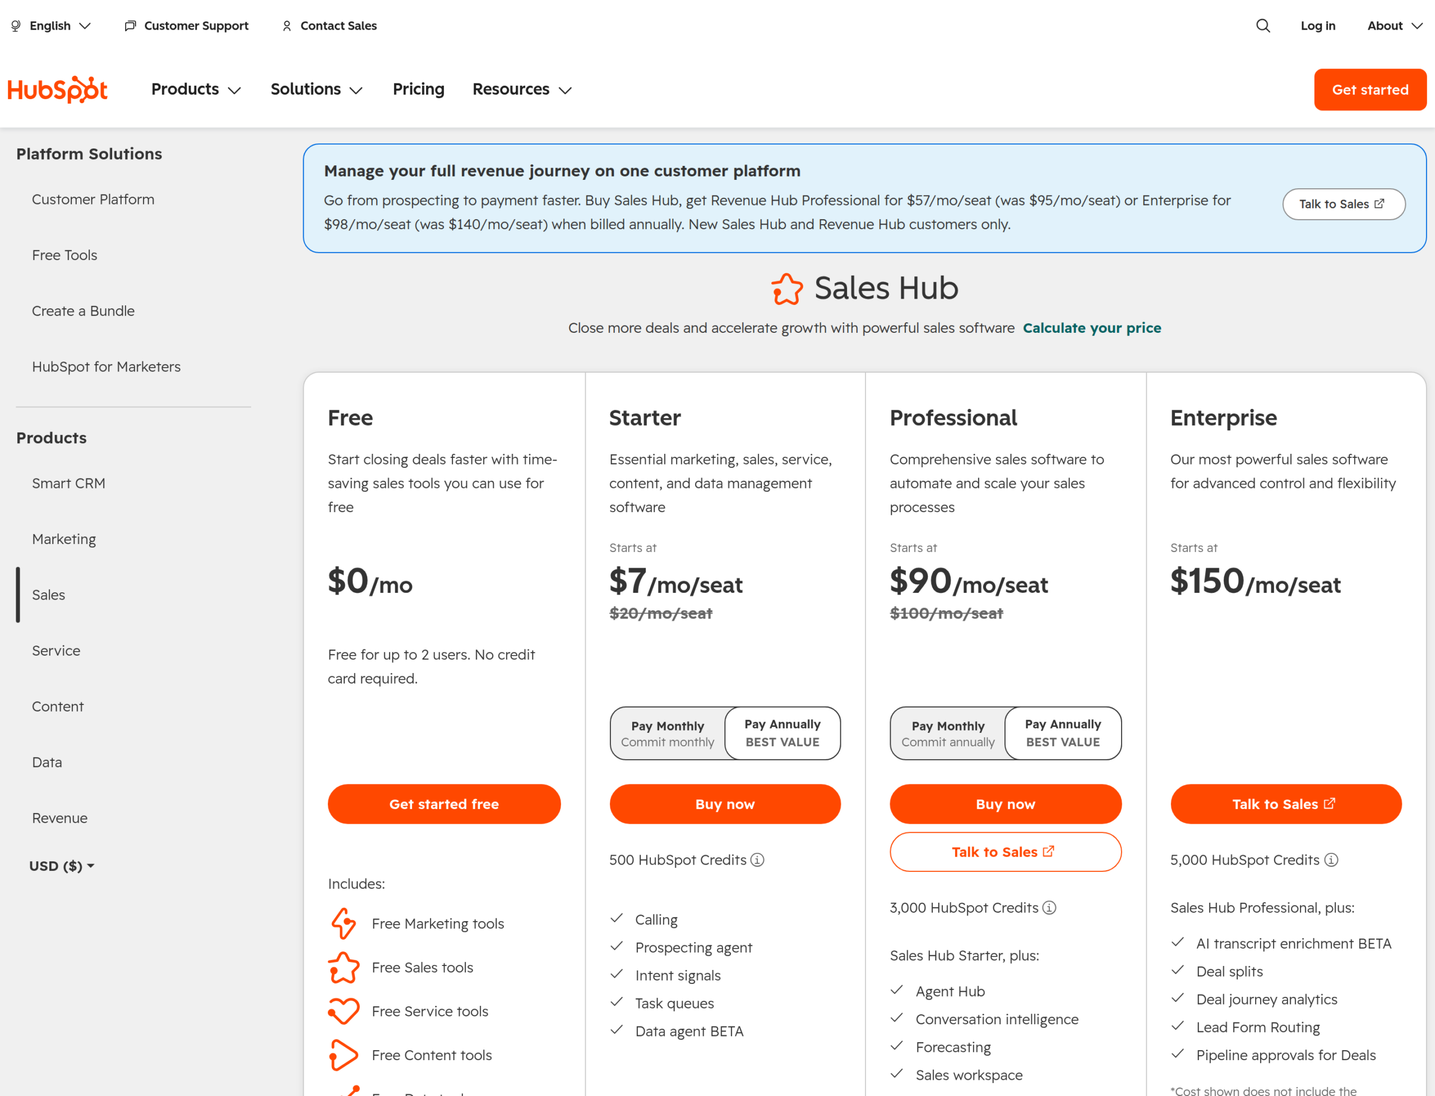Viewport: 1435px width, 1096px height.
Task: Select HubSpot for Marketers in sidebar
Action: (107, 366)
